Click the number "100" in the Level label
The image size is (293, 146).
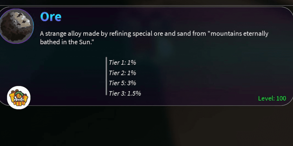tap(281, 98)
